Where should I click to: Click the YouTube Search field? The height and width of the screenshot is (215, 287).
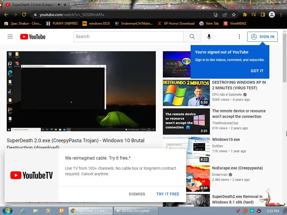coord(128,37)
